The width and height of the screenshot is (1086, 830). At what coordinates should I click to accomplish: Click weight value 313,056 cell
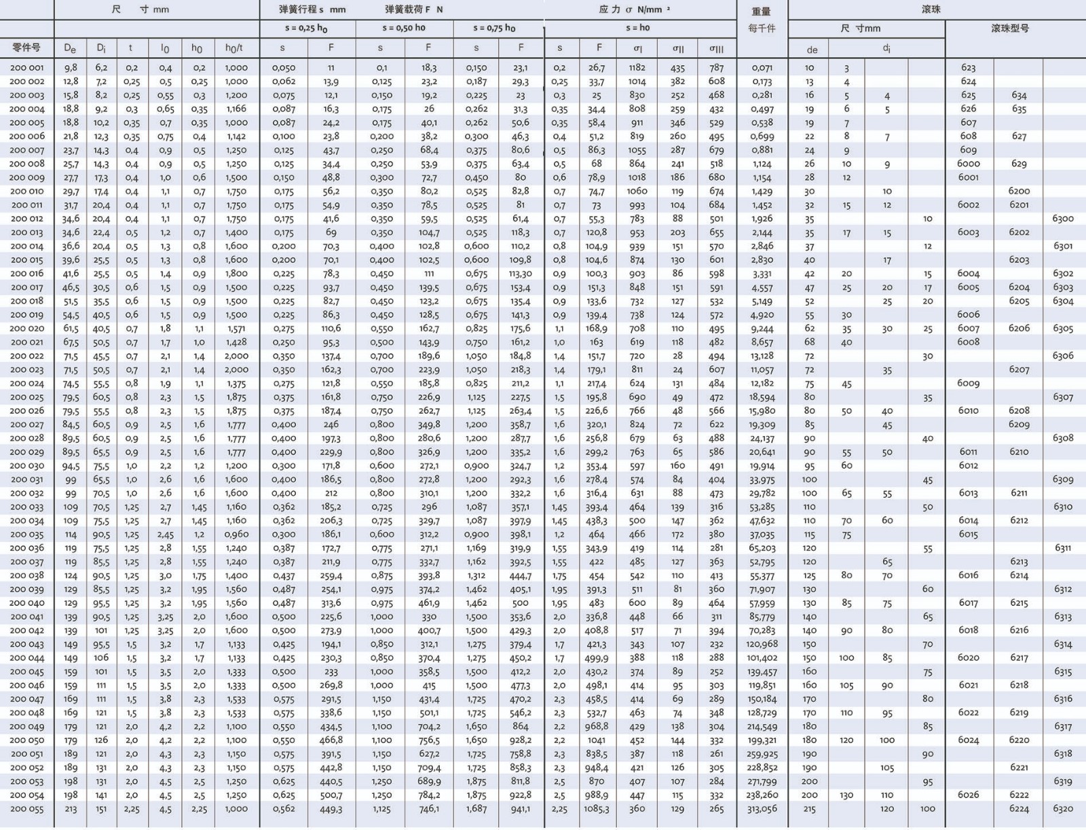pyautogui.click(x=762, y=809)
